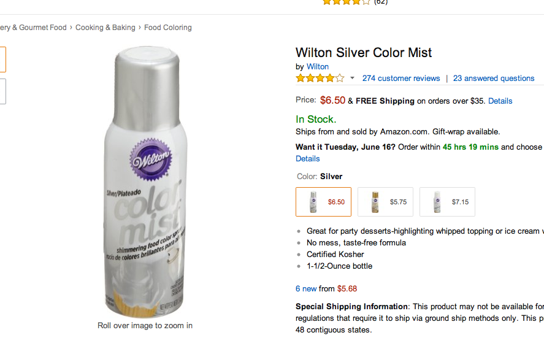The image size is (544, 354).
Task: Go to Food Coloring breadcrumb
Action: [x=168, y=28]
